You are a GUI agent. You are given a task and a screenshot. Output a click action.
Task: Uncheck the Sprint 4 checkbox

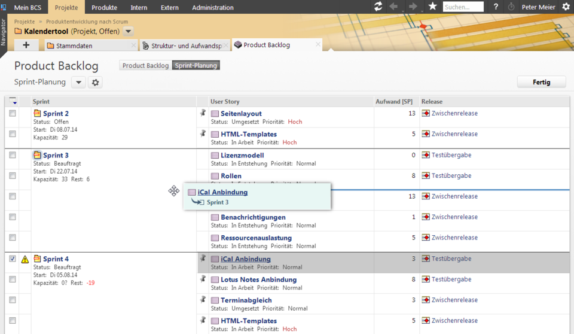(x=13, y=259)
